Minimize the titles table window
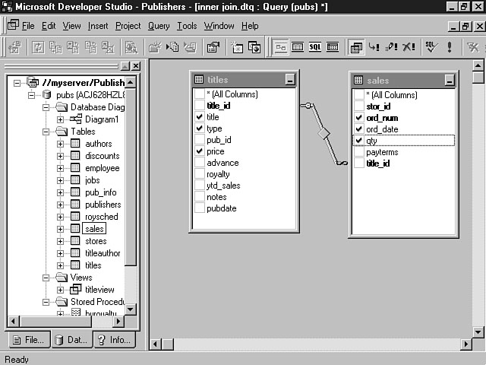 click(x=290, y=79)
